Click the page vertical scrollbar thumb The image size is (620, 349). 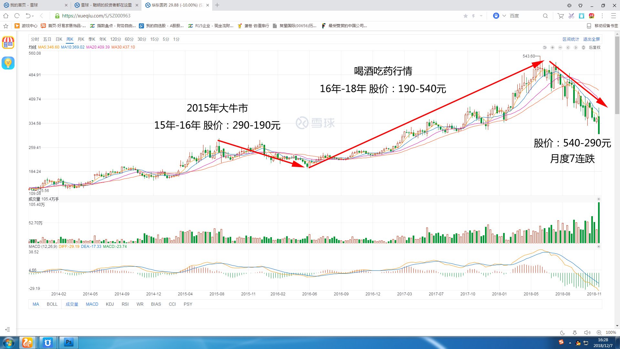coord(617,74)
